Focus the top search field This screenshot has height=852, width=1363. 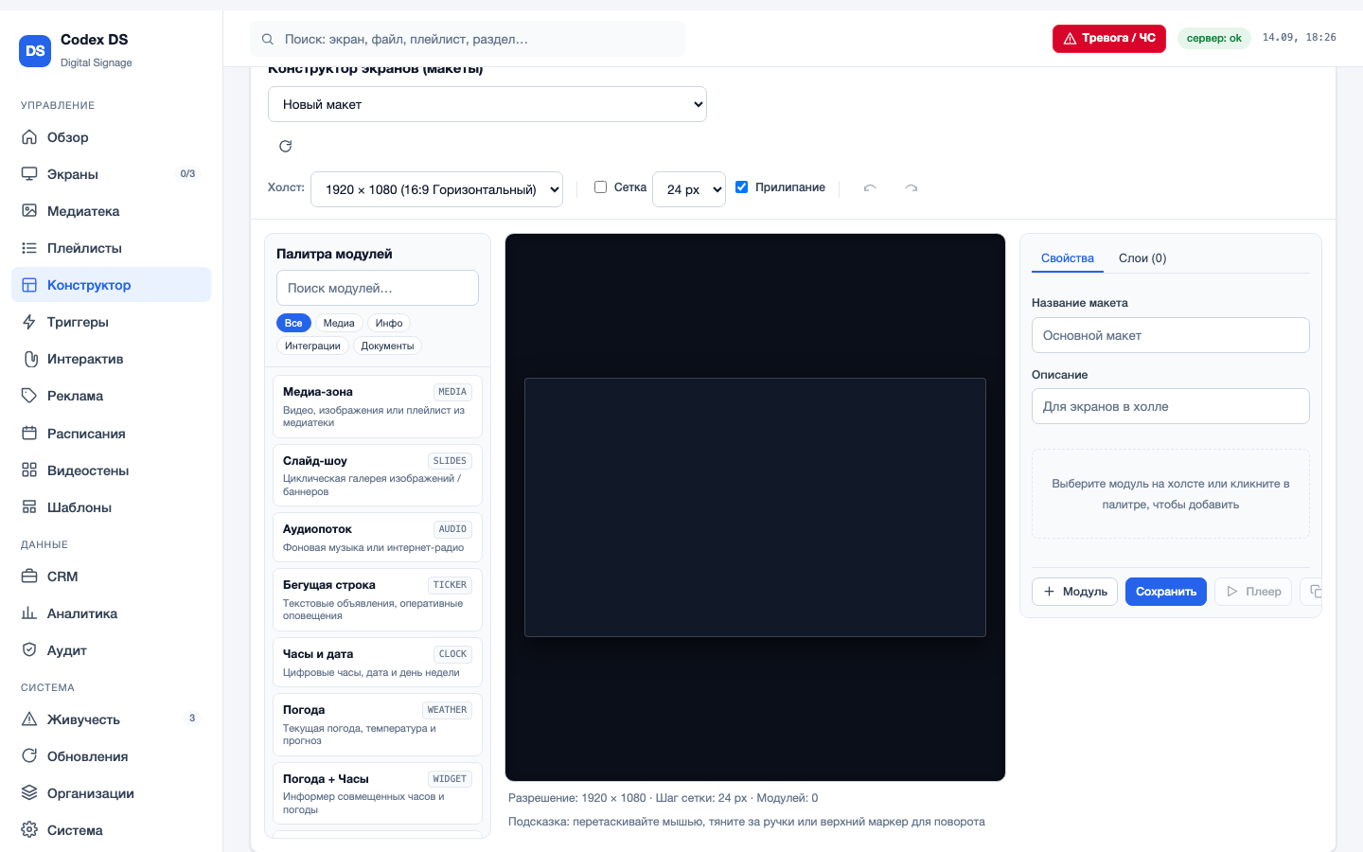(468, 39)
